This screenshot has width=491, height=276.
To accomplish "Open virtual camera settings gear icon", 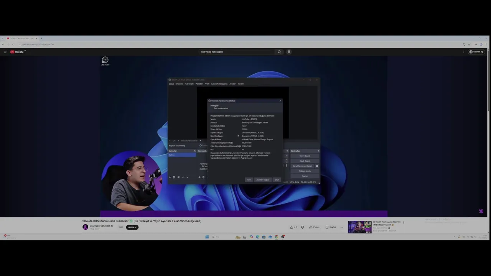I will point(317,166).
